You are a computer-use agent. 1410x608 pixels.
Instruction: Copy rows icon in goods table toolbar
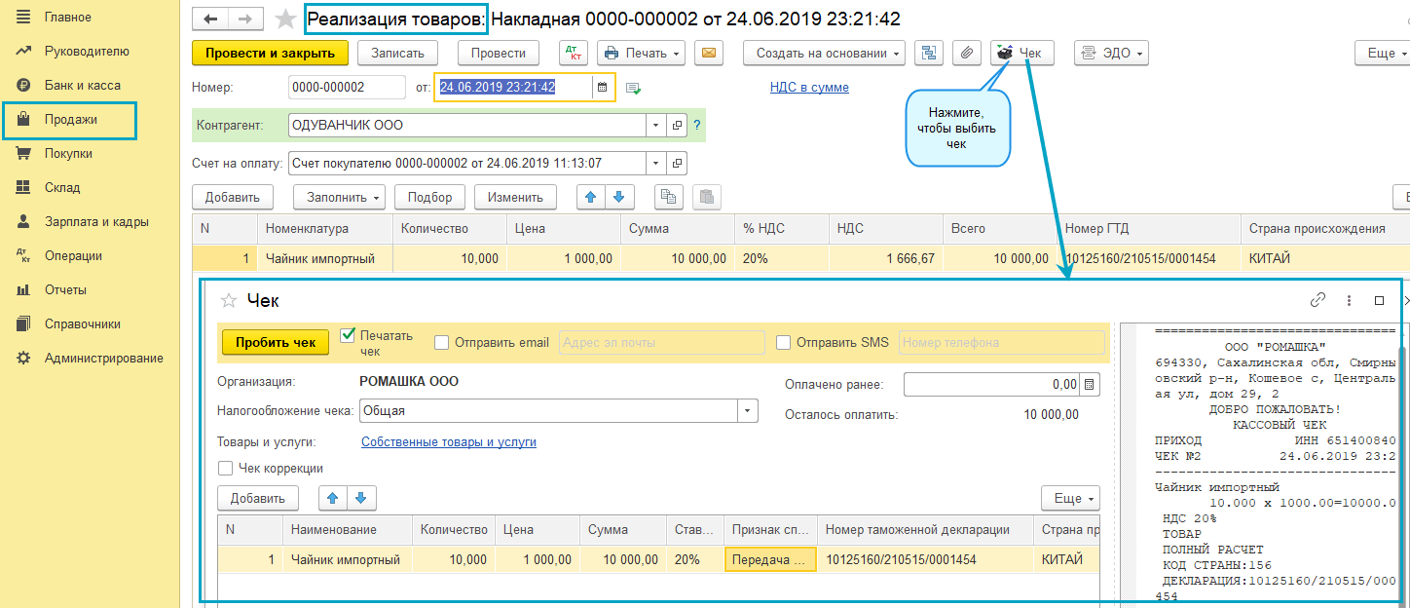668,197
